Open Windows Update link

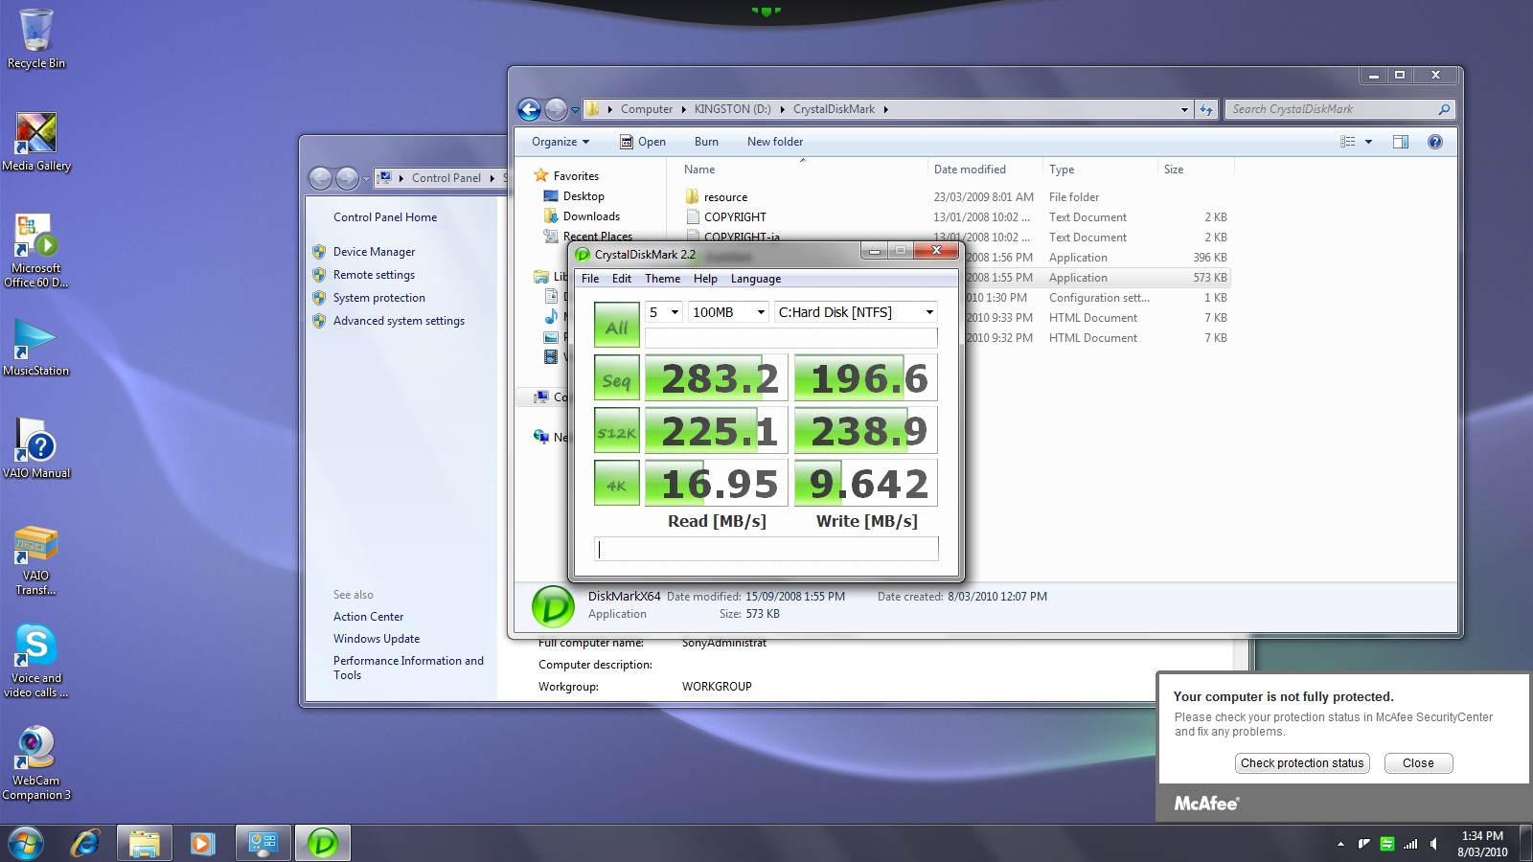377,639
